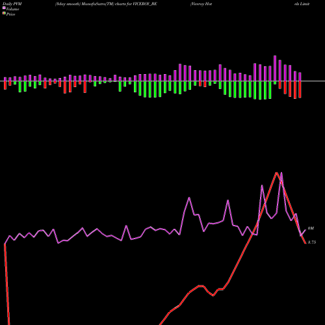Click the 8.75 price value label
Screen dimensions: 325x325
click(x=312, y=242)
